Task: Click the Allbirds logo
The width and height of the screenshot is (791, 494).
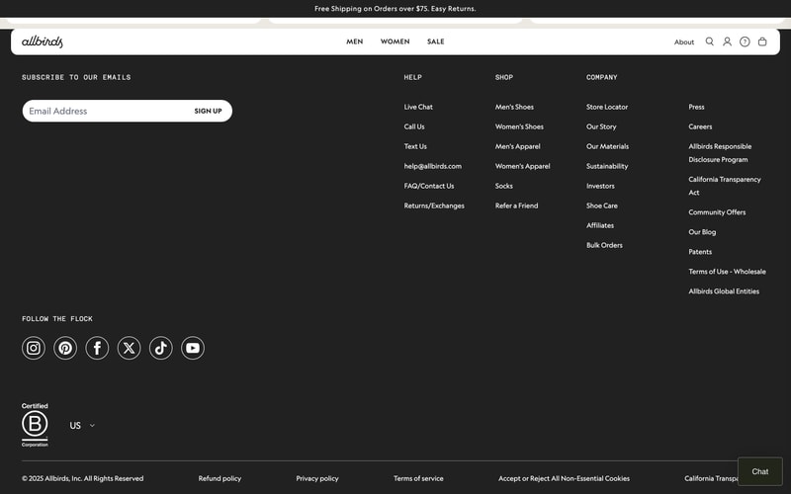Action: coord(42,41)
